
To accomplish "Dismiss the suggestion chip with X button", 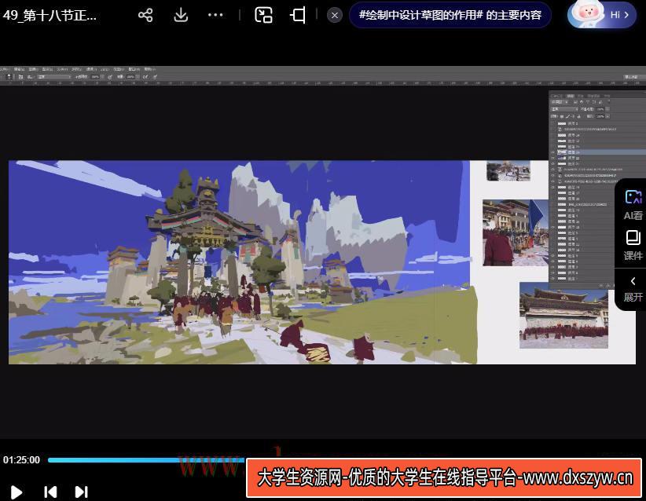I will pos(335,16).
